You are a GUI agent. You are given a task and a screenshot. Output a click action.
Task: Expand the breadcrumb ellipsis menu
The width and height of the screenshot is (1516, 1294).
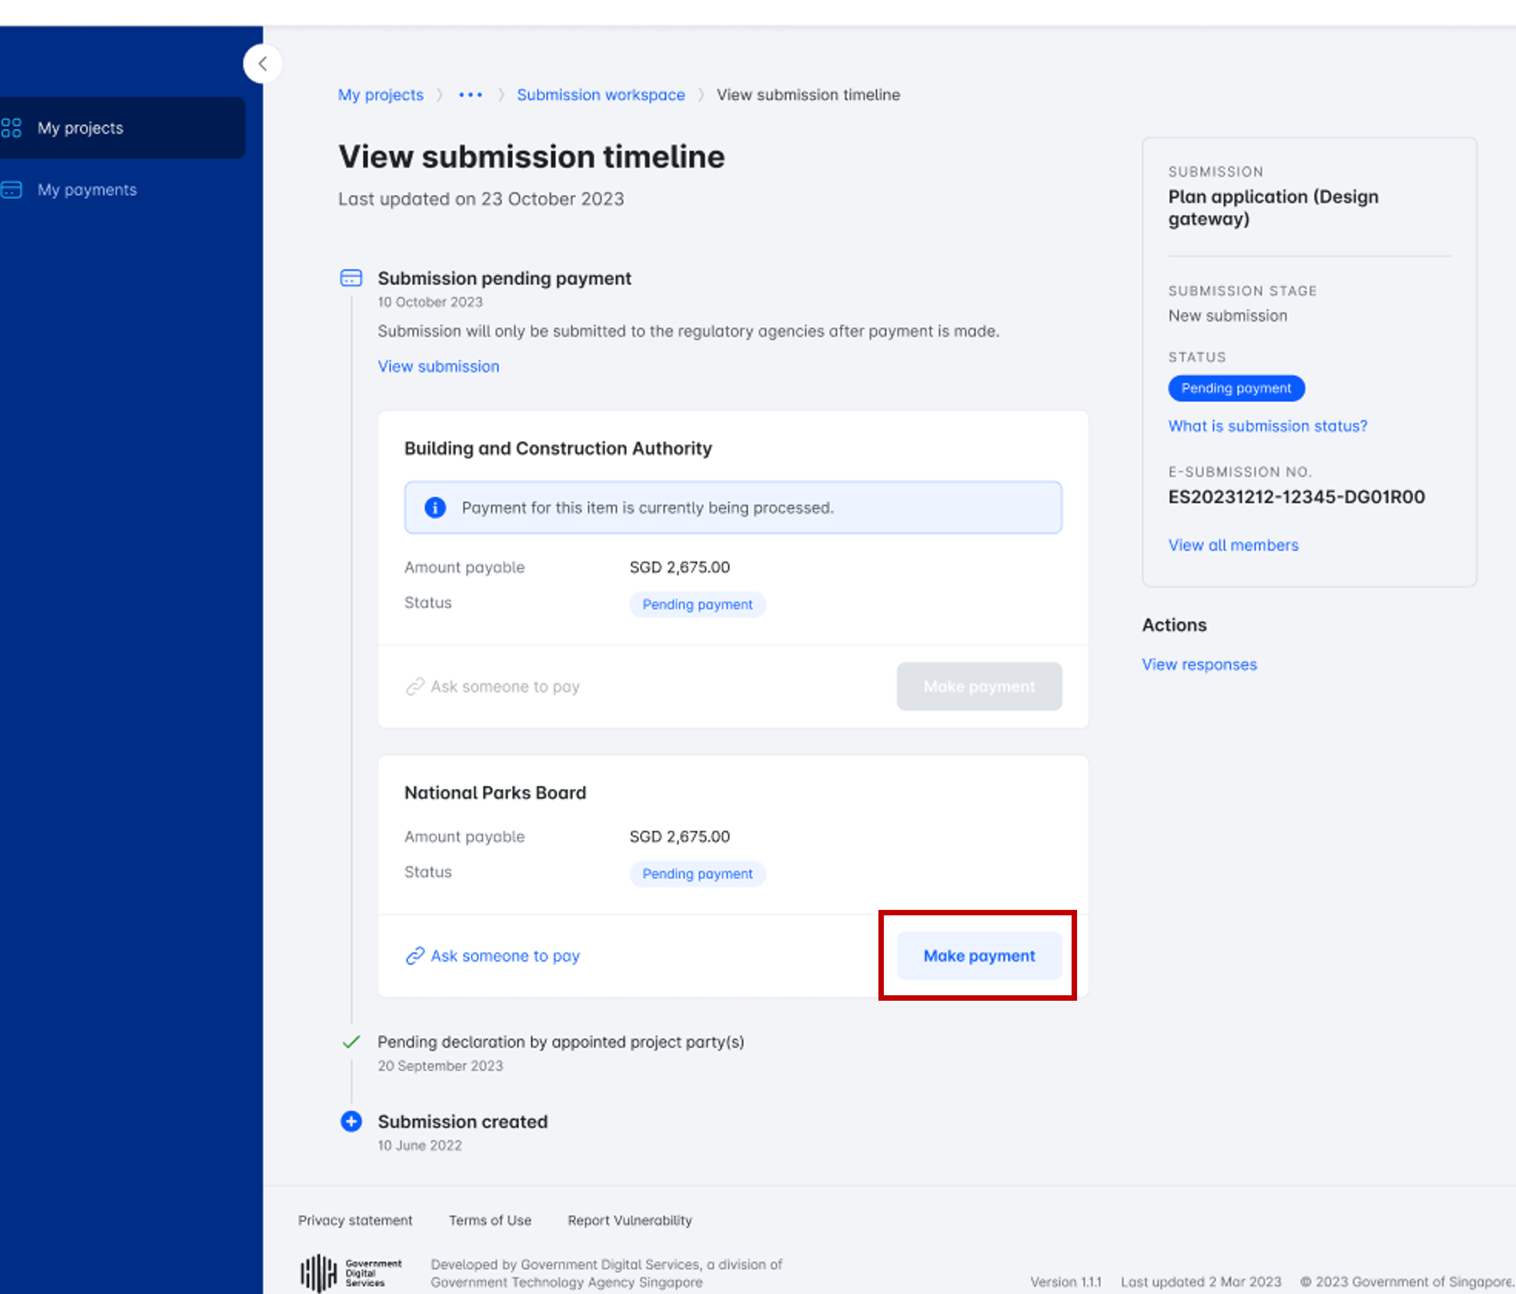471,95
